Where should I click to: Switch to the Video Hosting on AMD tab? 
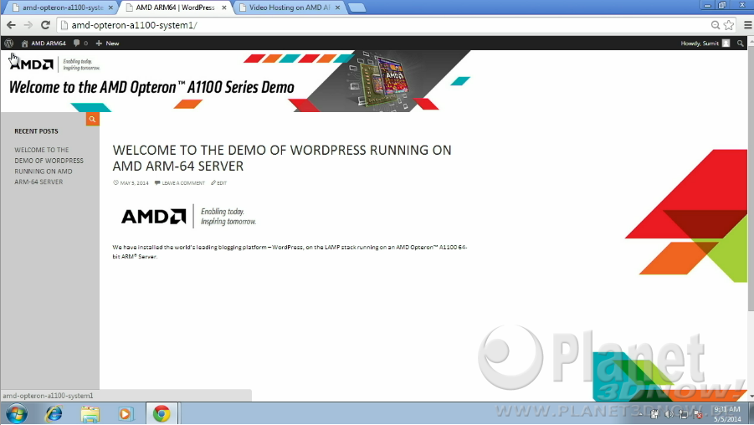coord(290,8)
